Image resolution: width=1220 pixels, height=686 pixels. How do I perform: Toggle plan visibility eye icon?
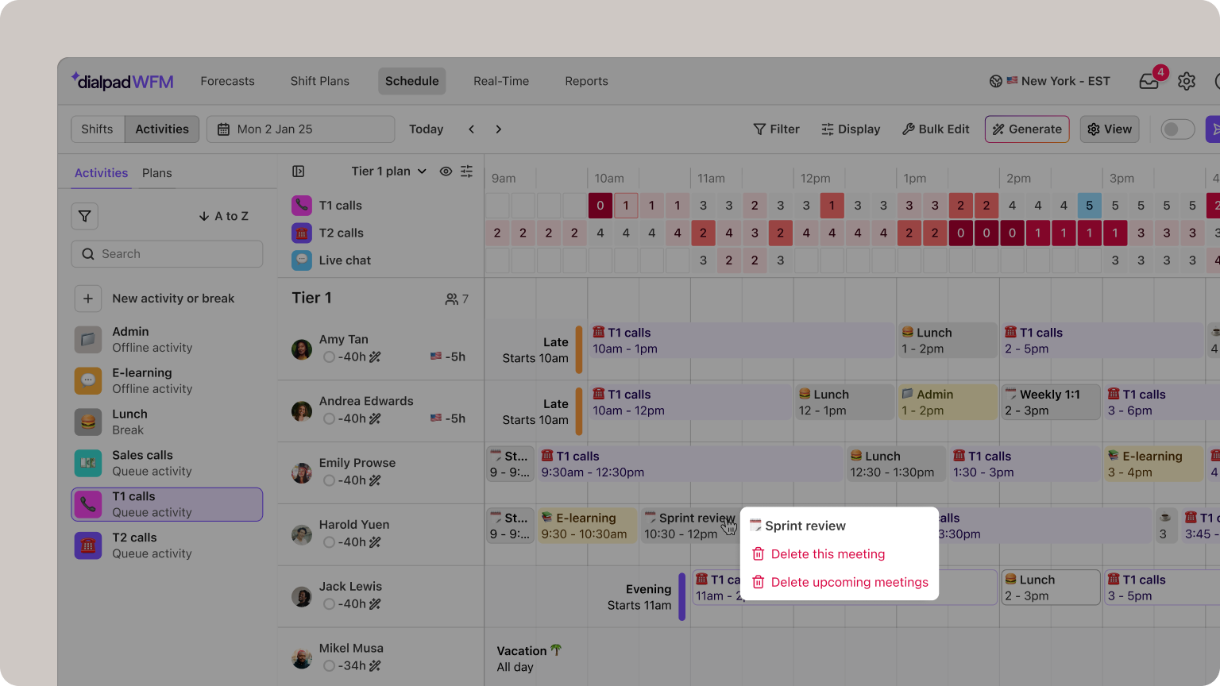pos(446,171)
